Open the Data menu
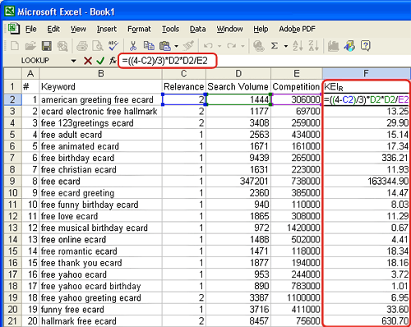 197,29
